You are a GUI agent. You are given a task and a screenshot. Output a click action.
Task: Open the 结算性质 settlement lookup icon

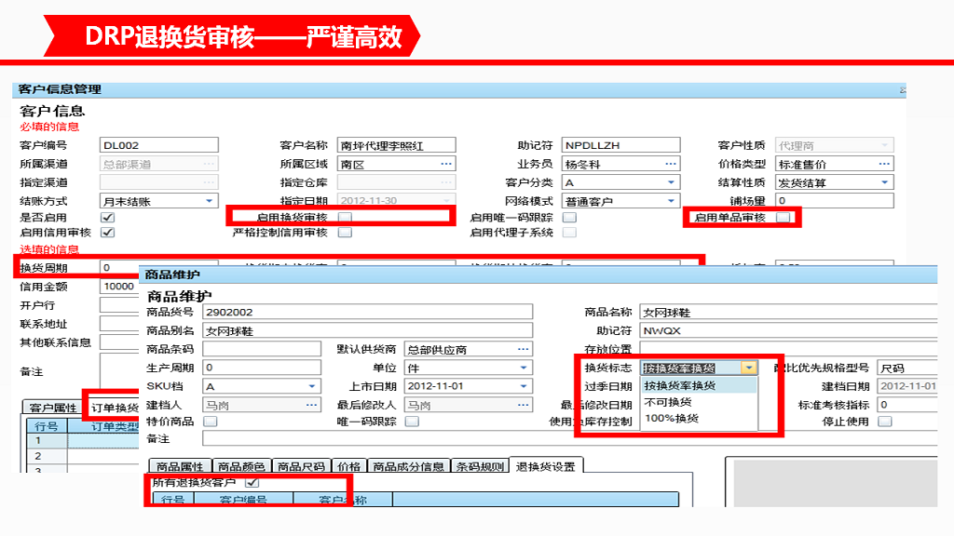[x=884, y=182]
